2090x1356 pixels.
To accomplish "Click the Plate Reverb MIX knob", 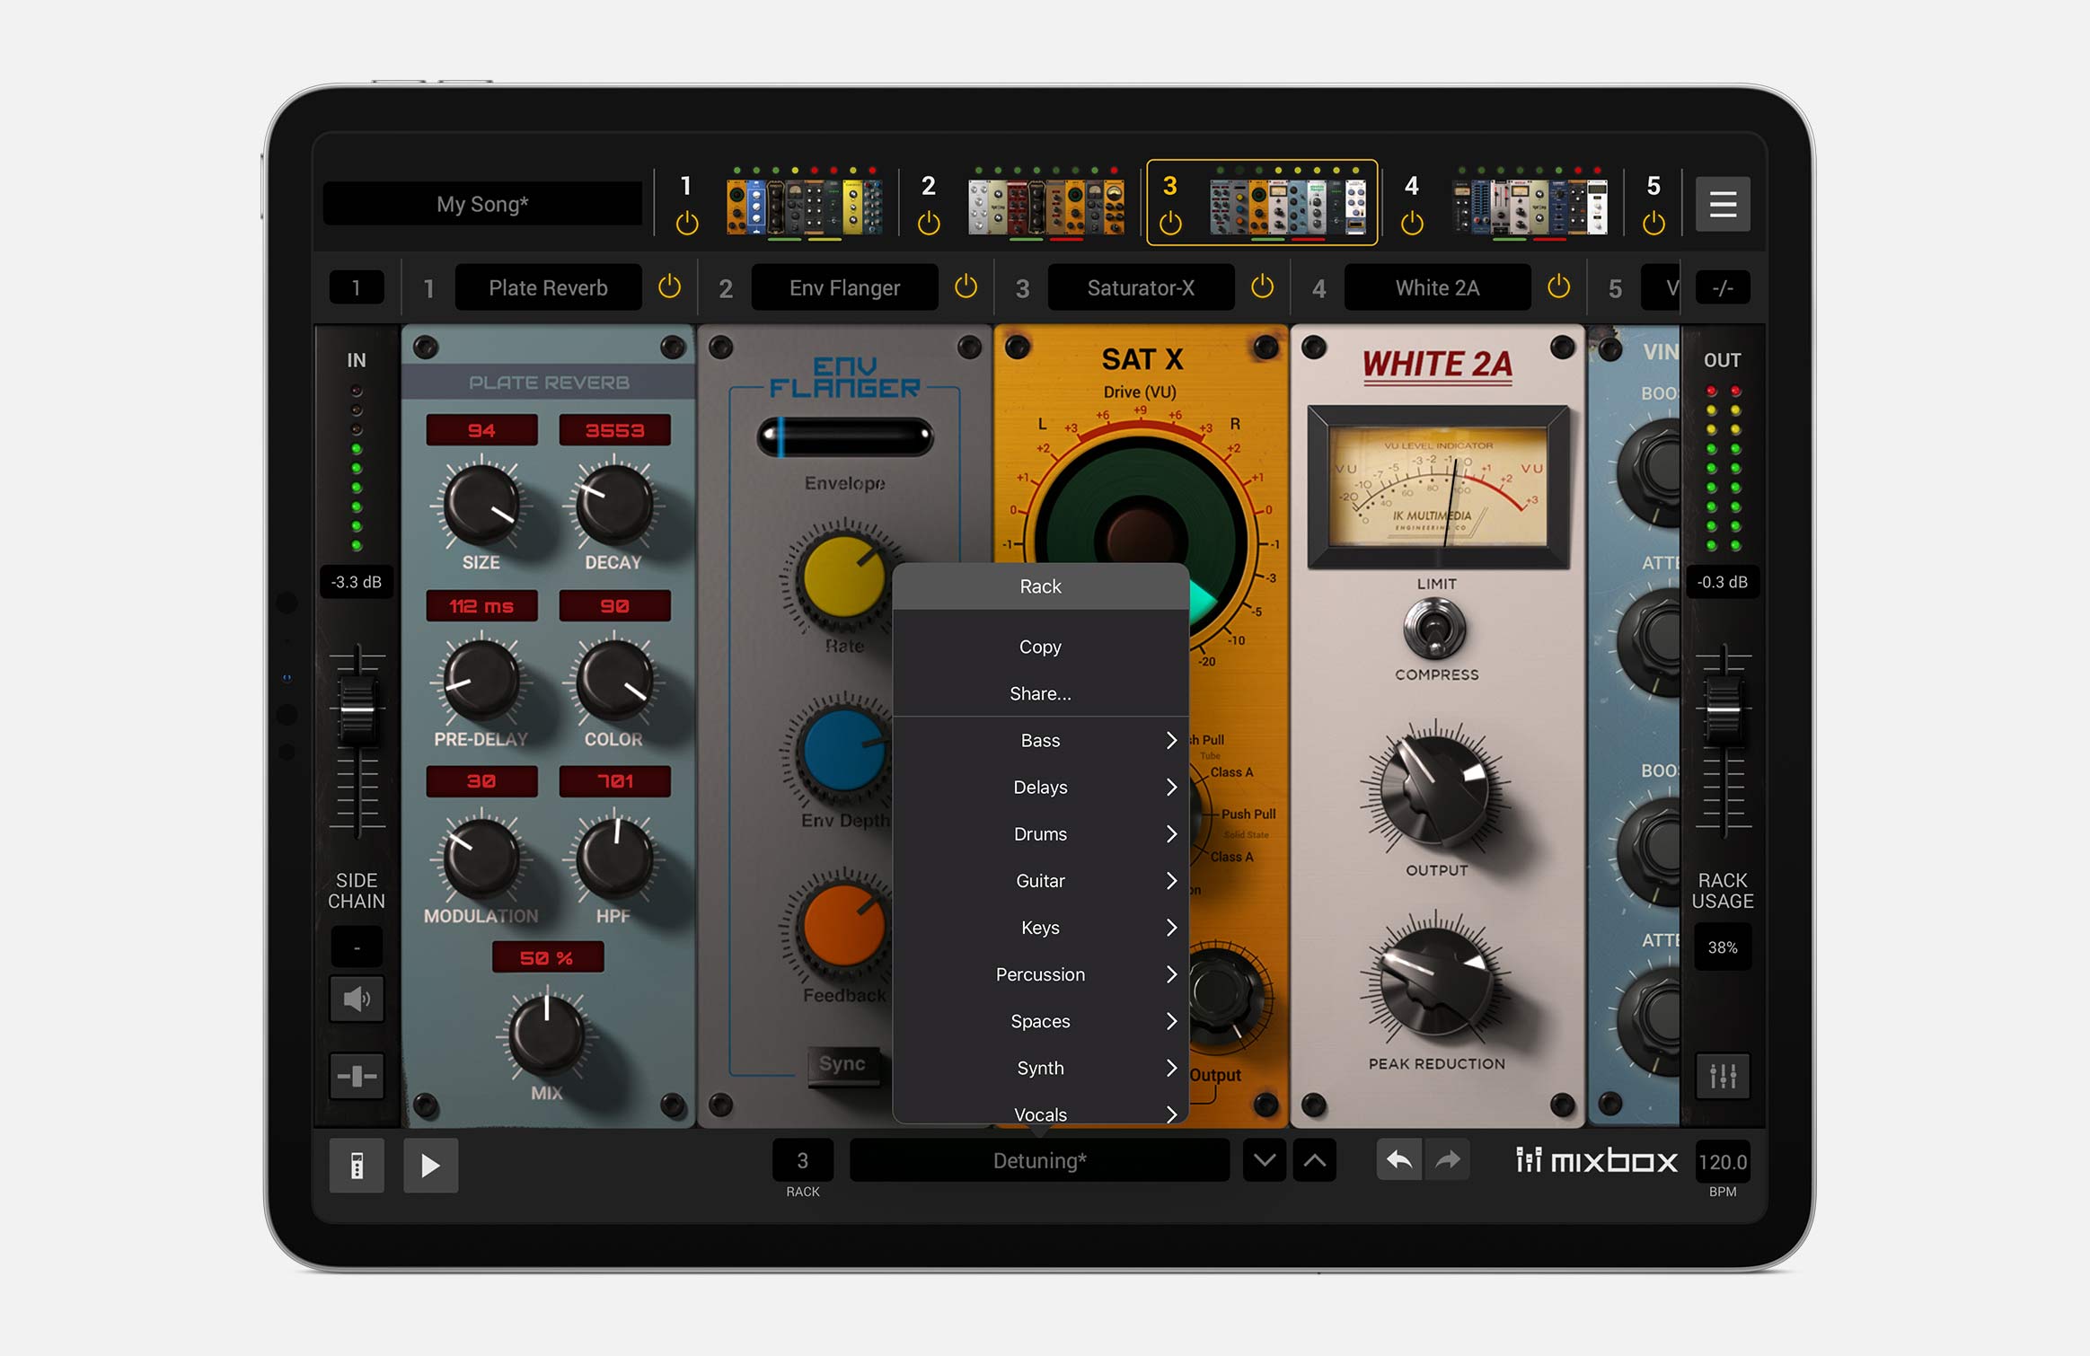I will [546, 1035].
